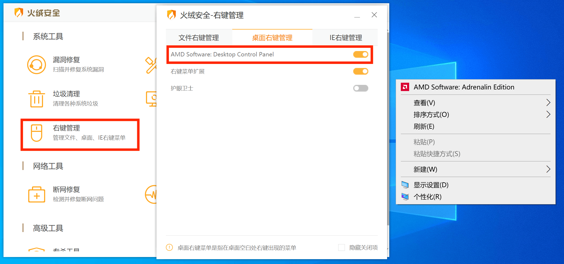The height and width of the screenshot is (264, 564).
Task: Click 管理文件、桌面、IE右键菜单 description
Action: click(x=89, y=138)
